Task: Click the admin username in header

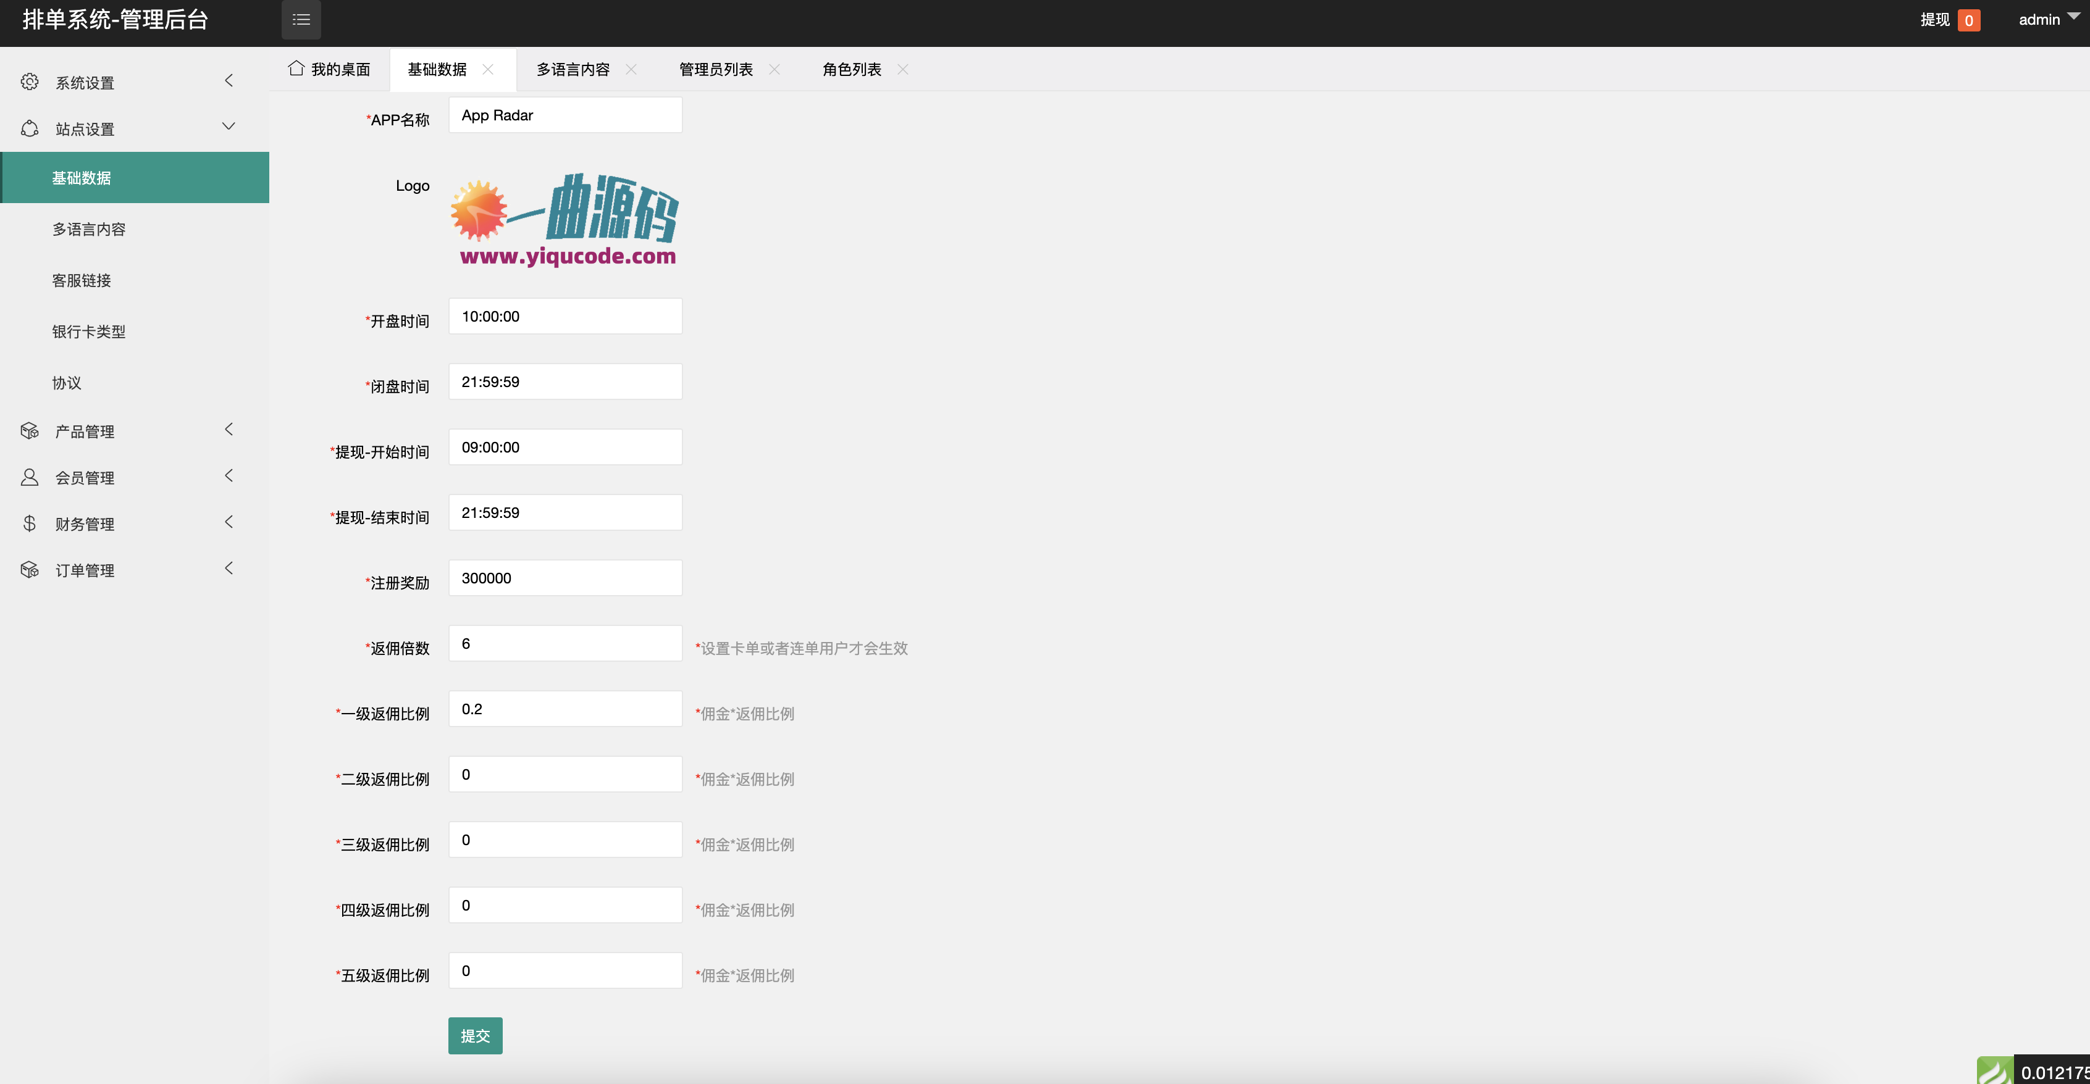Action: click(2039, 20)
